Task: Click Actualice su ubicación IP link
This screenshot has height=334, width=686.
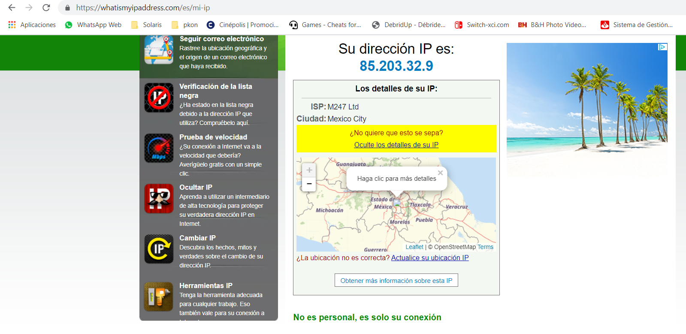Action: (430, 258)
